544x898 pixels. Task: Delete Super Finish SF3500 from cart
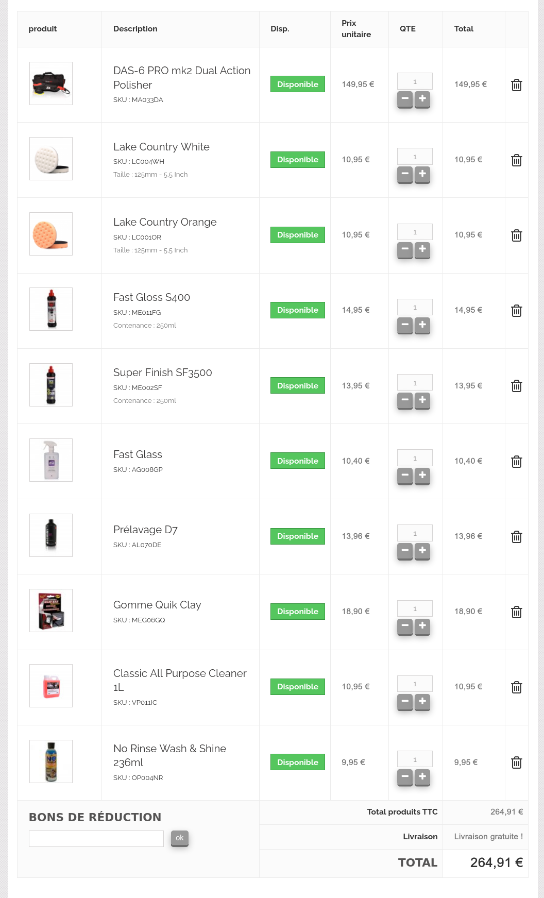[516, 386]
